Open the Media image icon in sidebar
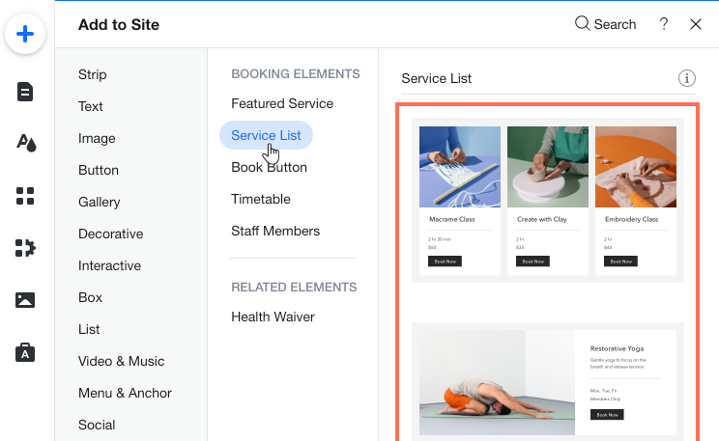Viewport: 719px width, 441px height. [x=25, y=300]
